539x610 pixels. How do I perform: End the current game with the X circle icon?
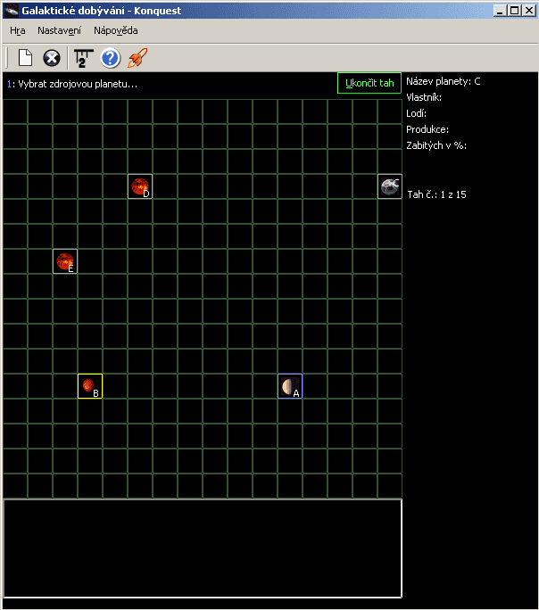click(x=52, y=58)
